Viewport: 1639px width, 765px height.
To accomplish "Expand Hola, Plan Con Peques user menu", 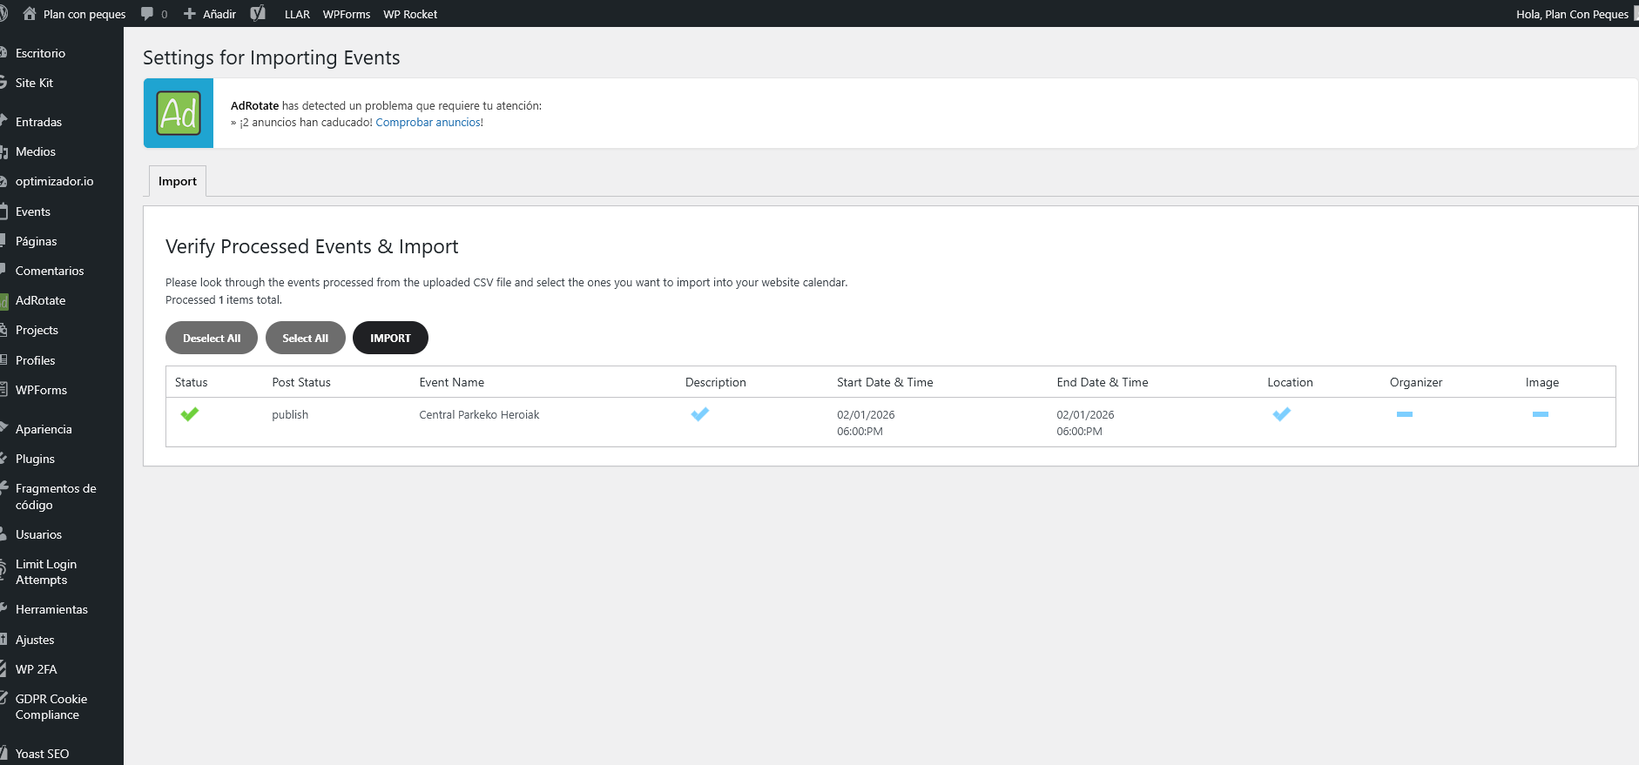I will click(1571, 14).
